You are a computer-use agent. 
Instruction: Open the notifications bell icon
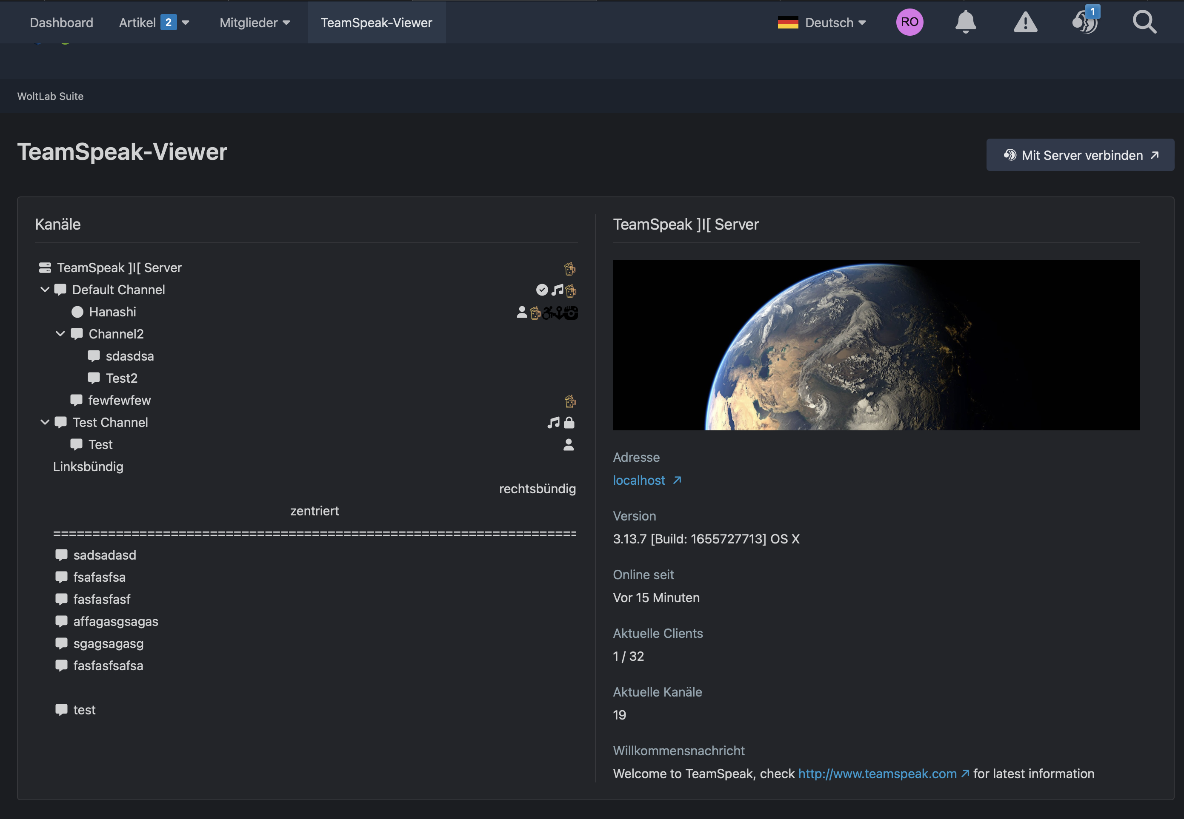(965, 22)
